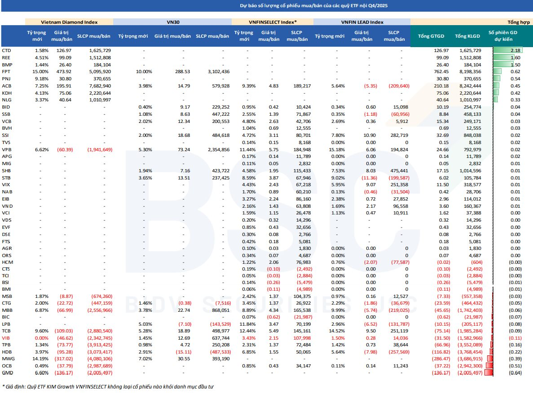Click the VNFINSELECT Index* group header
The width and height of the screenshot is (533, 393).
click(272, 22)
